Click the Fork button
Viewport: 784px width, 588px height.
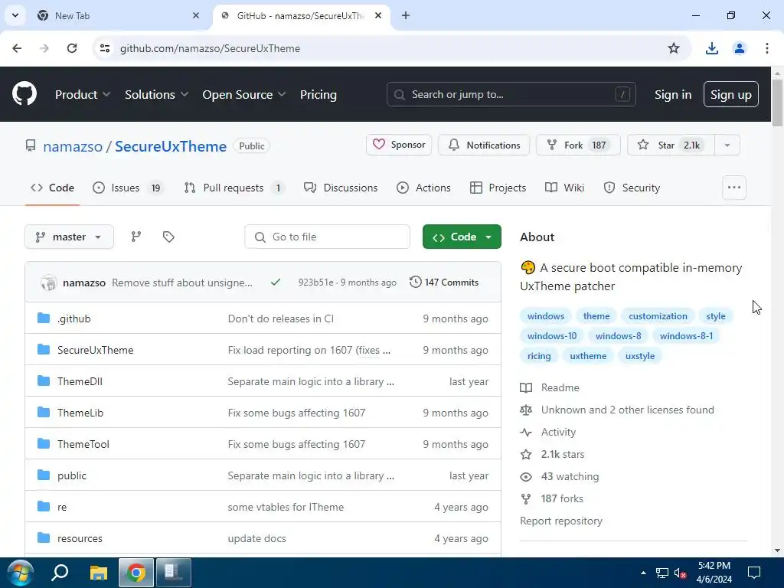[578, 145]
